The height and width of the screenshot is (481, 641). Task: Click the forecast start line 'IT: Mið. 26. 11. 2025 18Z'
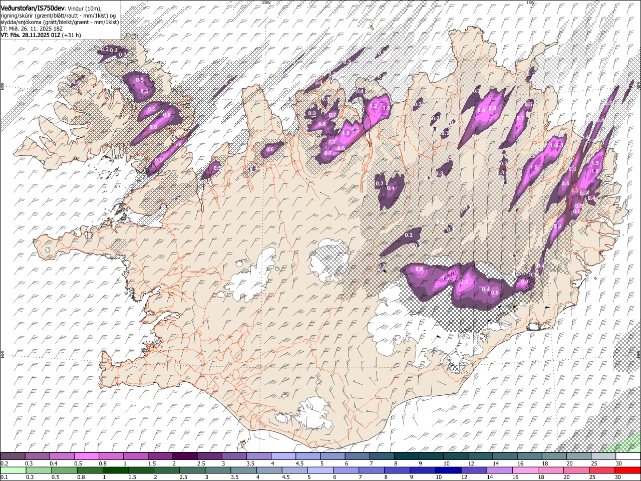click(x=32, y=29)
